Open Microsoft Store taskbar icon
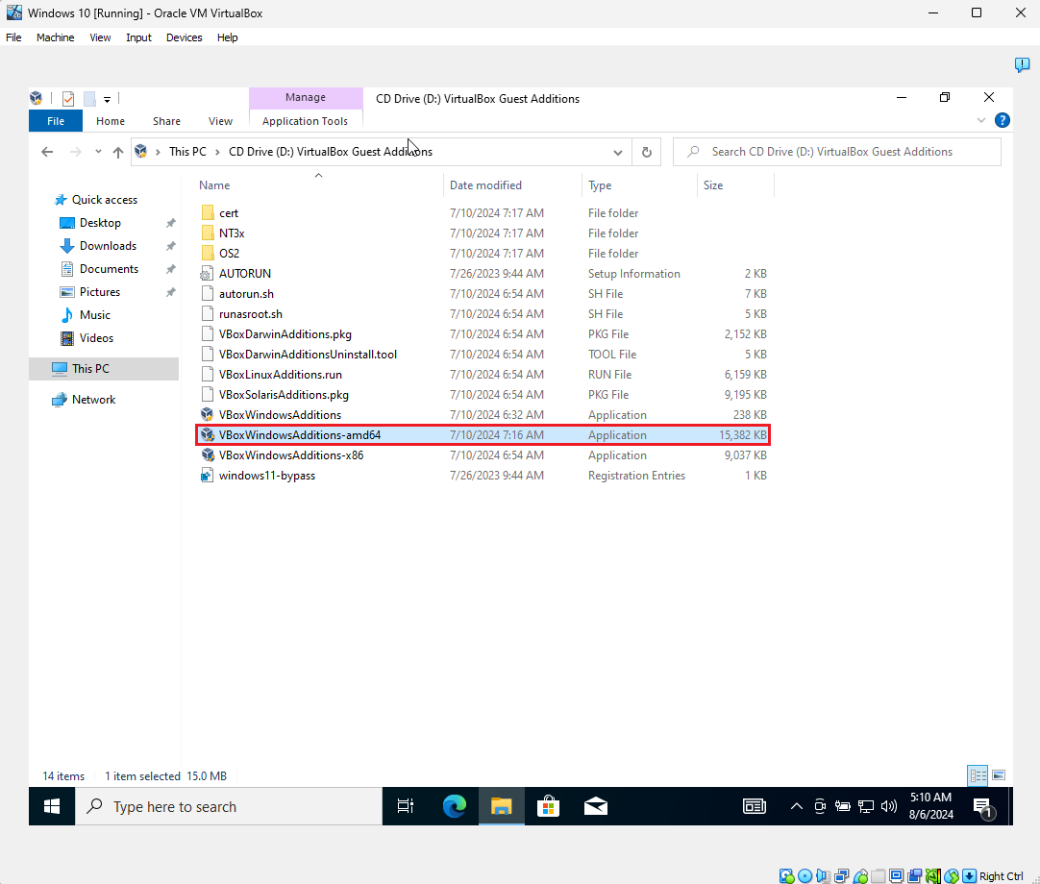The width and height of the screenshot is (1040, 884). (x=548, y=806)
